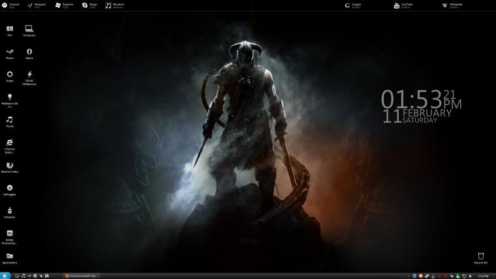The width and height of the screenshot is (496, 279).
Task: Open the Recycle Bin
Action: tap(481, 258)
